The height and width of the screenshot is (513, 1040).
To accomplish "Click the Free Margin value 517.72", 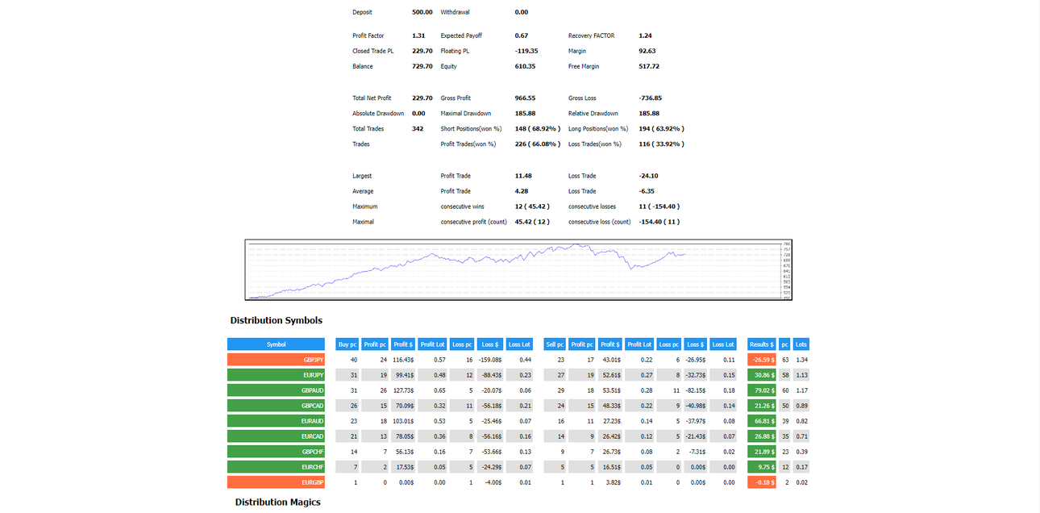I will coord(649,66).
